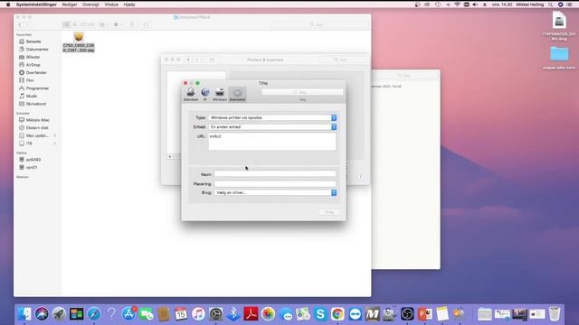Open the Vindue menu
Viewport: 579px width, 325px height.
pos(111,5)
